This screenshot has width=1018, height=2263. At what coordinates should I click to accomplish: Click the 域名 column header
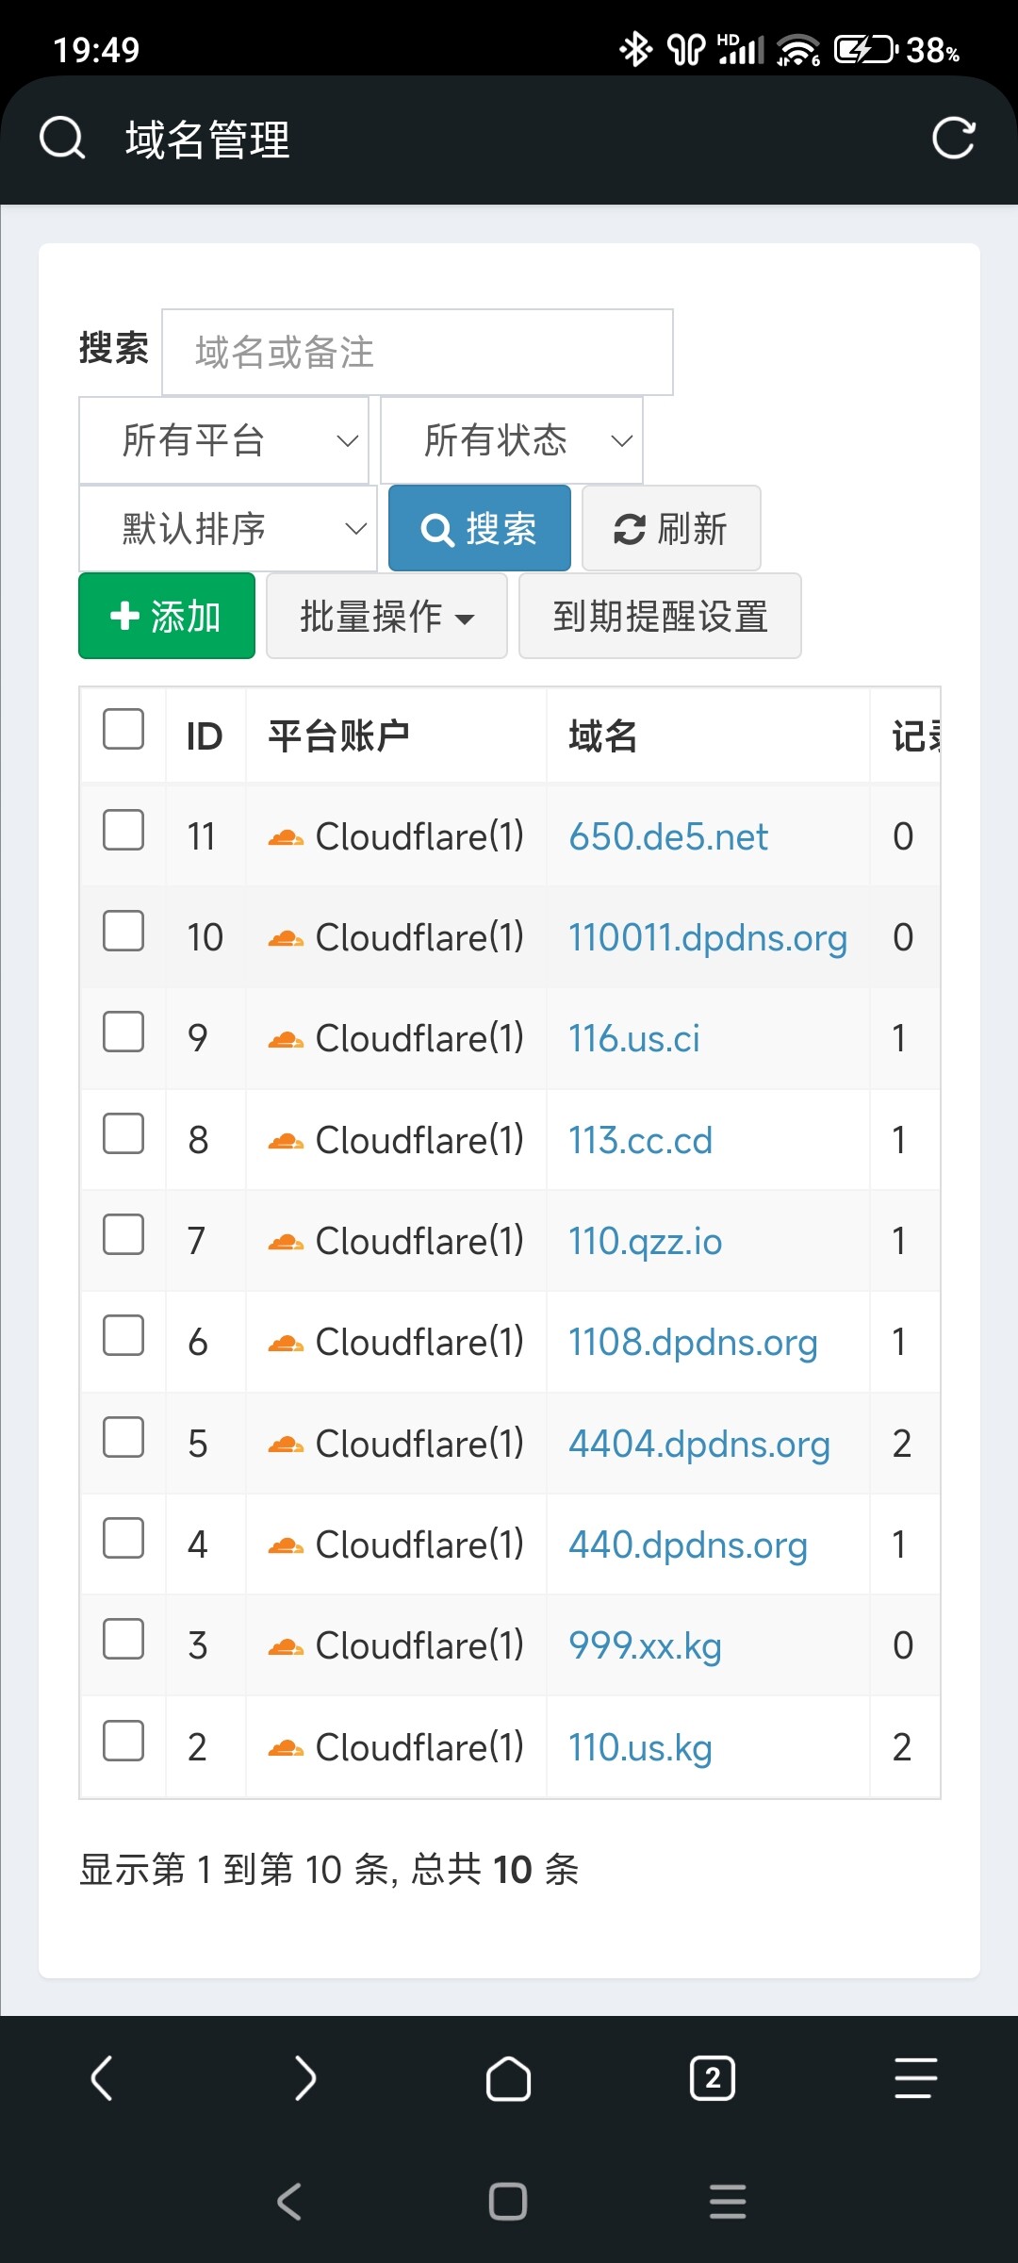tap(603, 735)
